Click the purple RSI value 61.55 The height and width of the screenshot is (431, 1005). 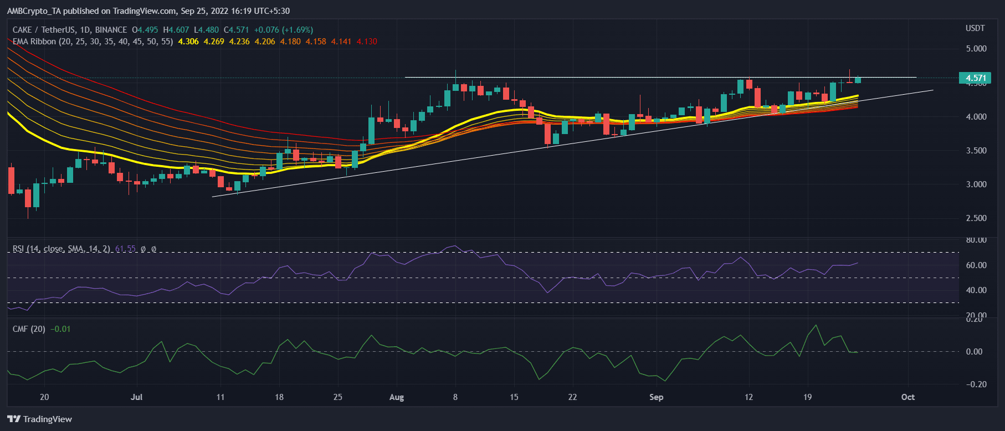click(125, 249)
